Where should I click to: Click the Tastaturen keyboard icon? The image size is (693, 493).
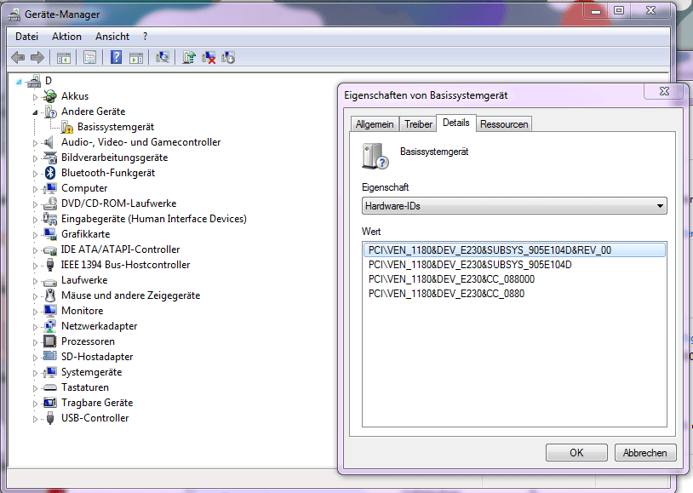click(x=50, y=387)
